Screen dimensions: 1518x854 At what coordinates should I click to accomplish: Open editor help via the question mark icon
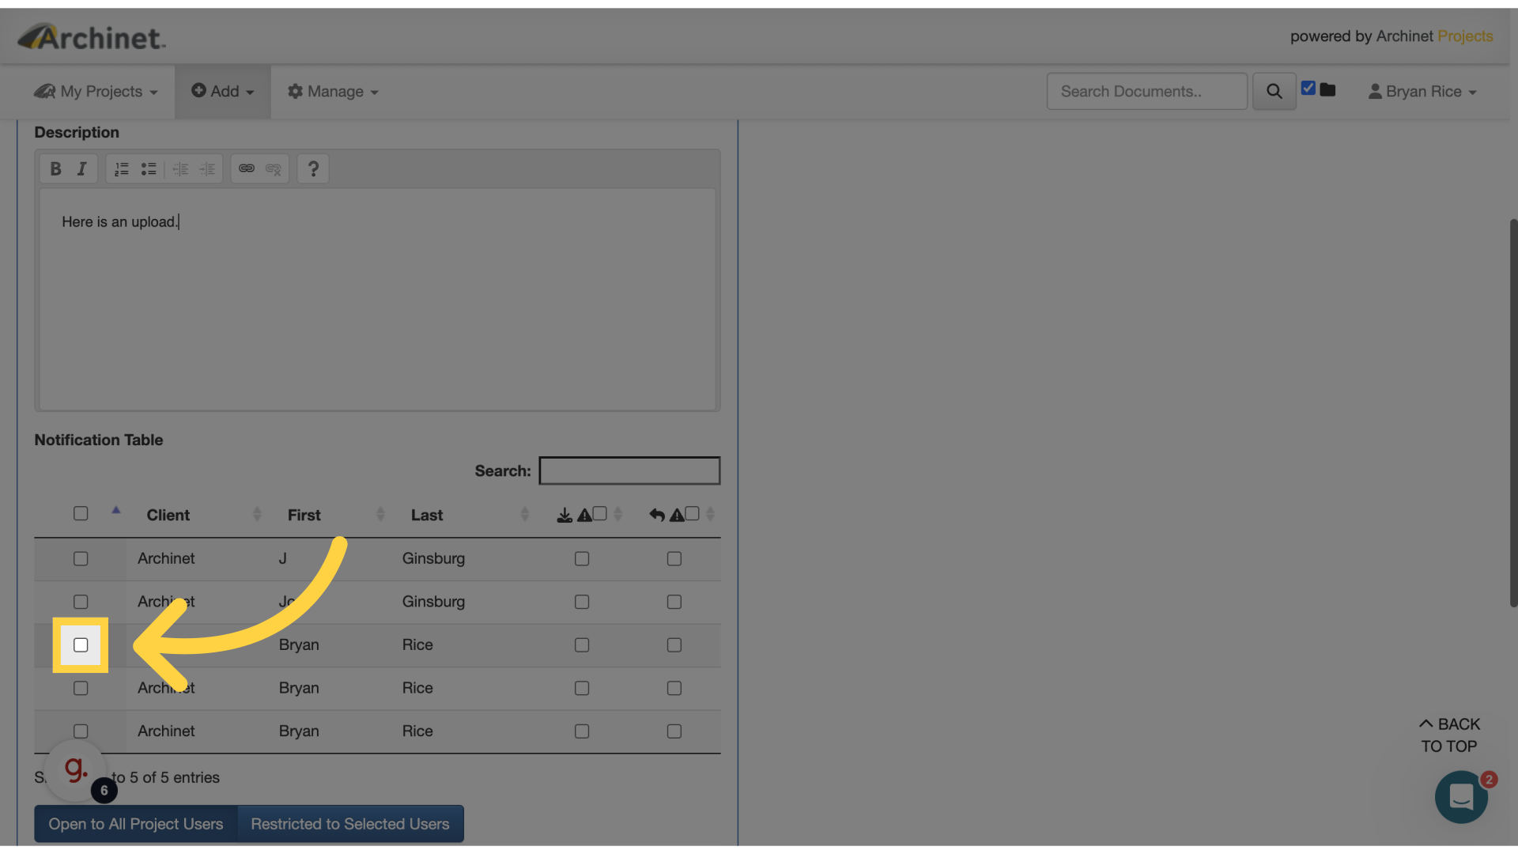tap(312, 168)
